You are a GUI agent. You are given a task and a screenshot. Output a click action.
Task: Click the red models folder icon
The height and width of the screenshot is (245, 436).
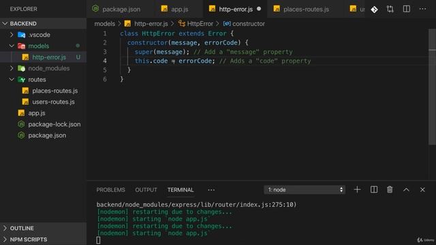(21, 46)
